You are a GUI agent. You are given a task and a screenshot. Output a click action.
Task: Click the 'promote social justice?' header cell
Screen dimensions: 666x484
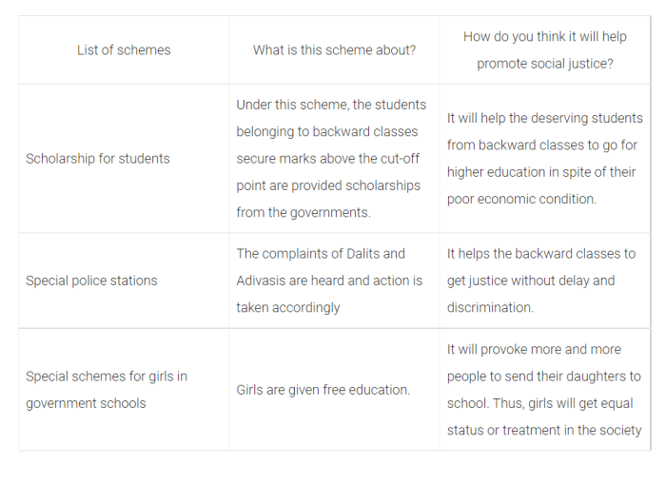[545, 50]
